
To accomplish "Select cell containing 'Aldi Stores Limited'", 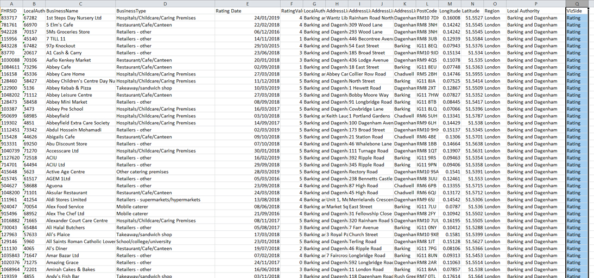I will pos(66,200).
